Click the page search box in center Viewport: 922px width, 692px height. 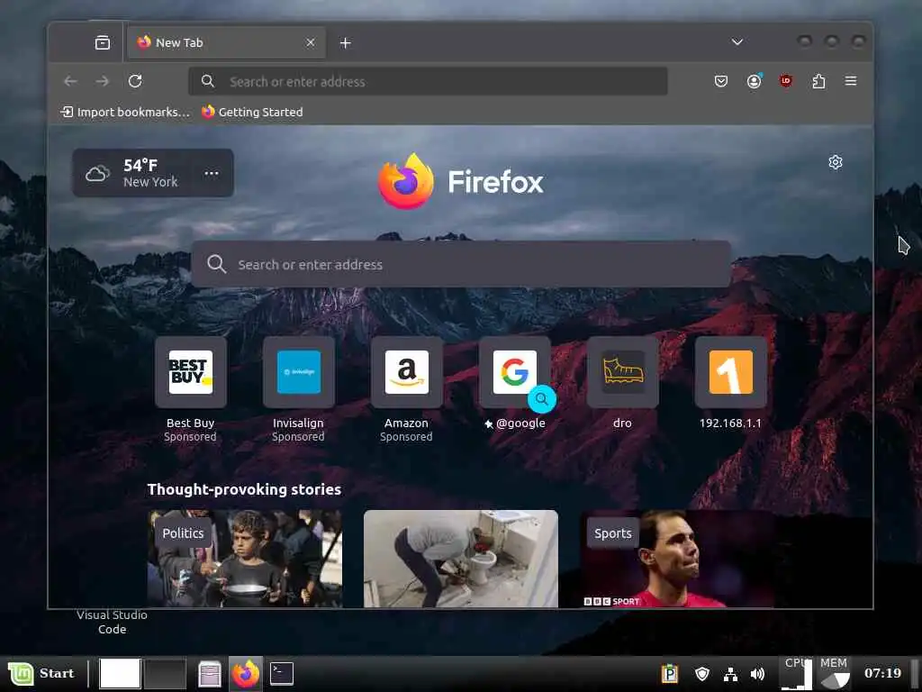click(461, 264)
